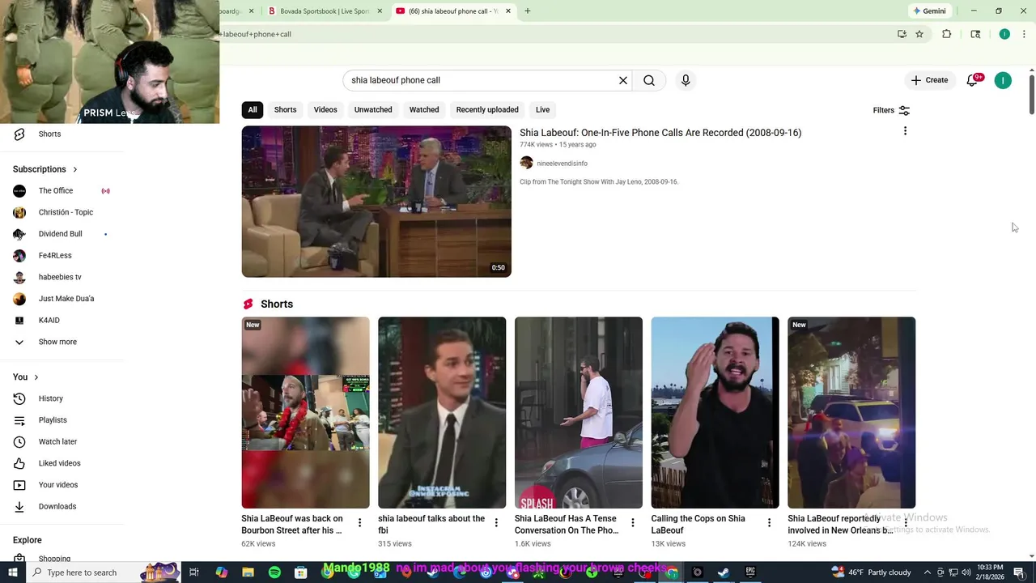Open the nineelevendisinfo channel link

point(562,164)
